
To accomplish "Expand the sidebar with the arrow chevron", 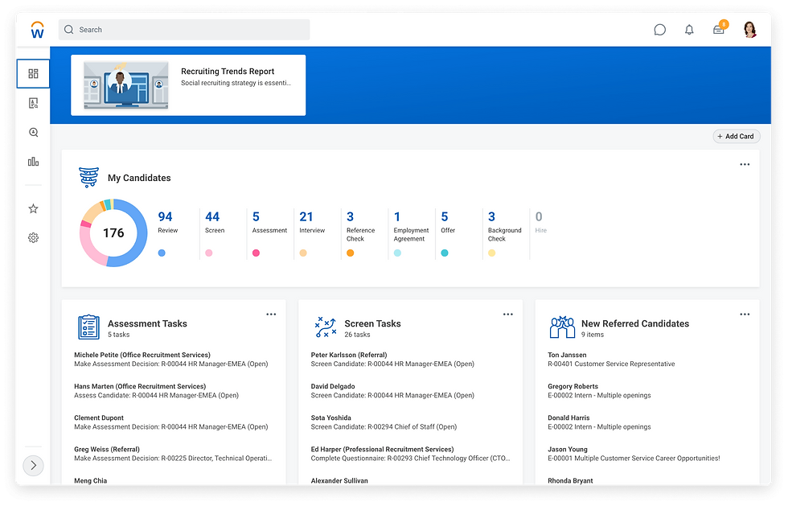I will (x=33, y=465).
